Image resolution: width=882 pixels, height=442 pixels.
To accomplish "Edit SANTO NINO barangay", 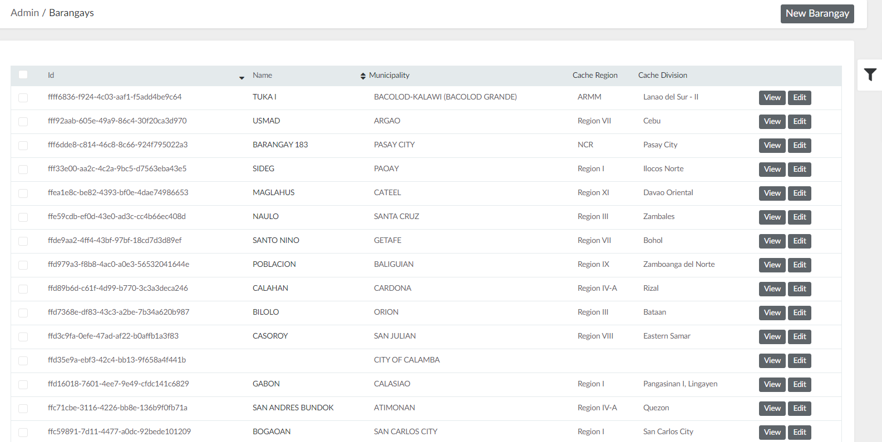I will click(800, 241).
